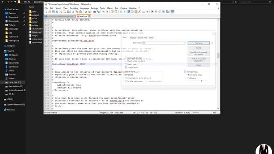The width and height of the screenshot is (274, 154).
Task: Click Find All in Current Document
Action: click(x=199, y=60)
